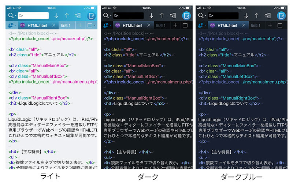Click the up arrow in dark theme toolbar
293x183 pixels.
click(x=162, y=15)
